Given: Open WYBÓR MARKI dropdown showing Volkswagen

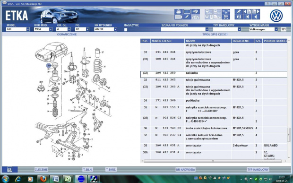Looking at the screenshot, I should pos(276,29).
